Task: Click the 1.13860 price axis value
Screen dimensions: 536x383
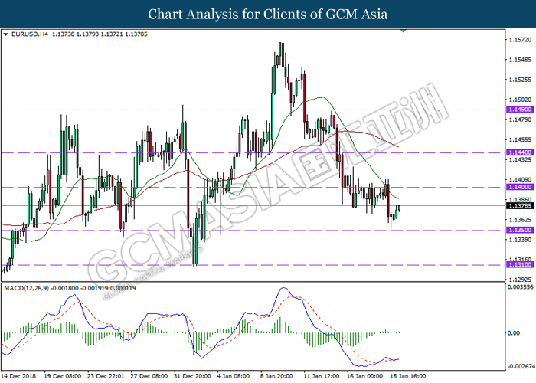Action: (520, 200)
